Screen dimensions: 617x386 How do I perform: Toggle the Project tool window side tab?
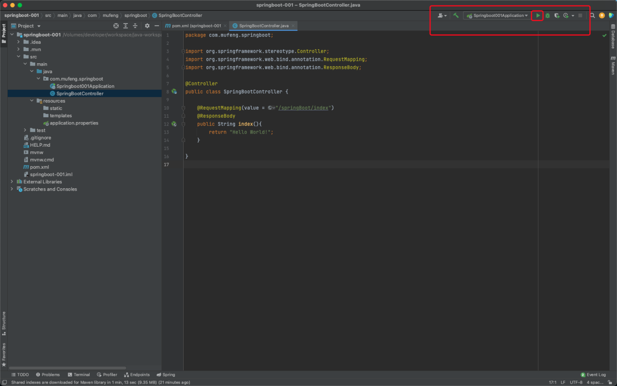click(4, 33)
